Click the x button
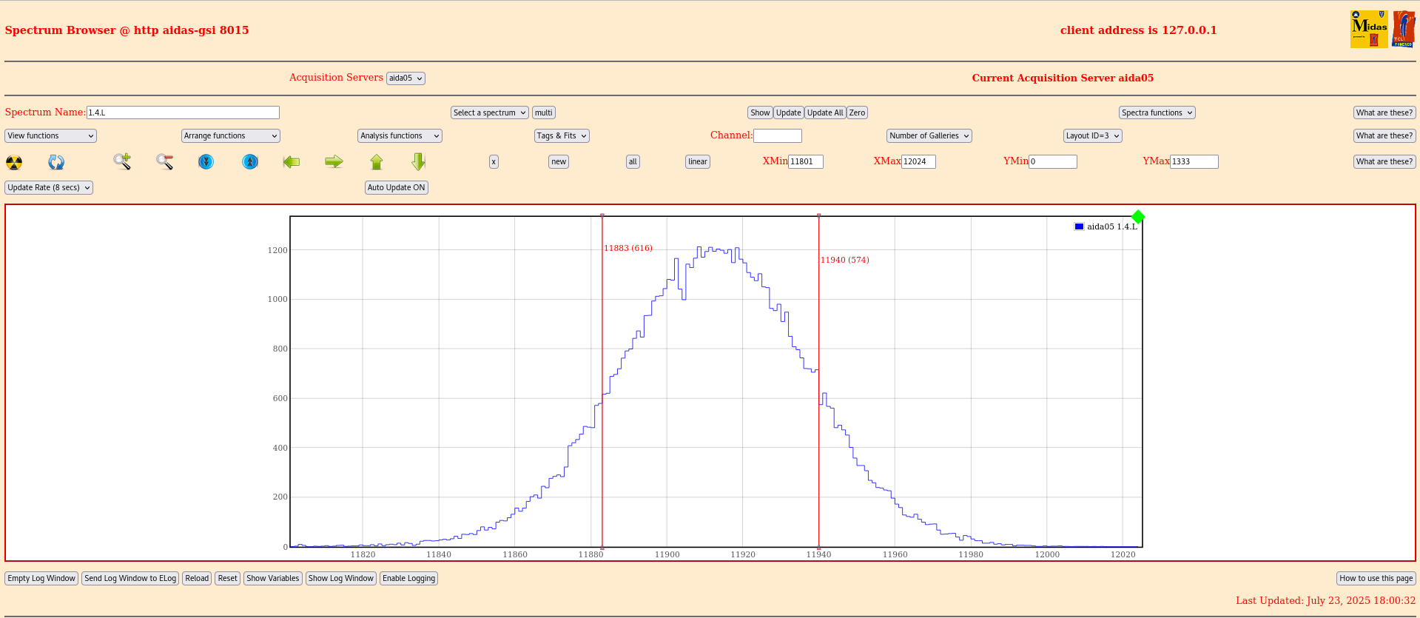Screen dimensions: 1420x618 [x=494, y=162]
